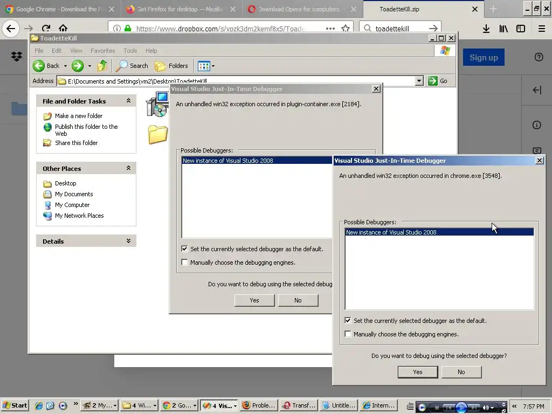Play in the taskbar Media Player toolbar
Screen dimensions: 552x414
[x=461, y=408]
